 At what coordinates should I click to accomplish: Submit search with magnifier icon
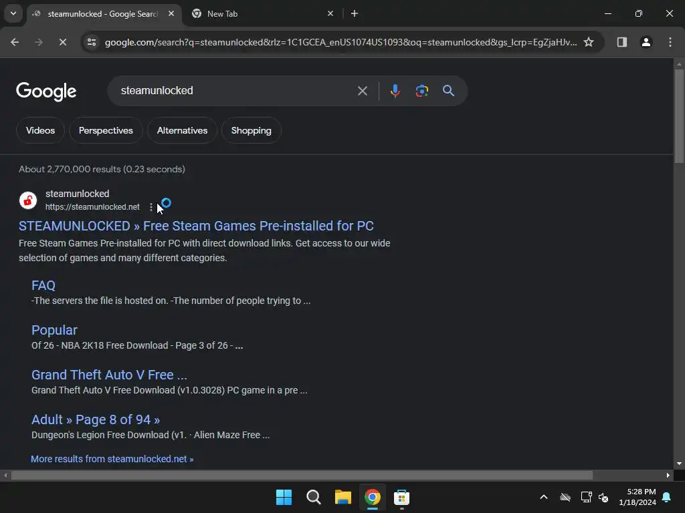click(x=448, y=91)
